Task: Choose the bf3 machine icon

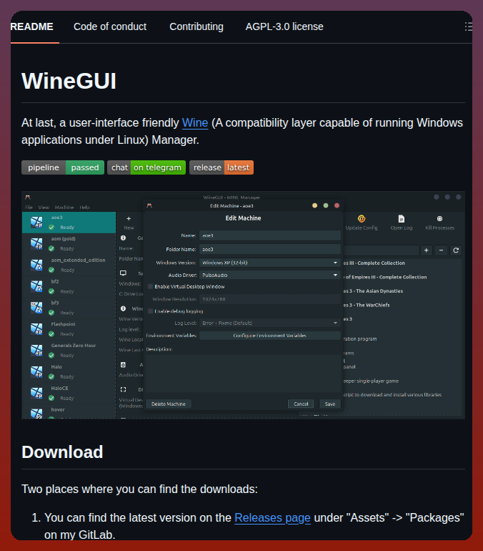Action: pyautogui.click(x=36, y=308)
